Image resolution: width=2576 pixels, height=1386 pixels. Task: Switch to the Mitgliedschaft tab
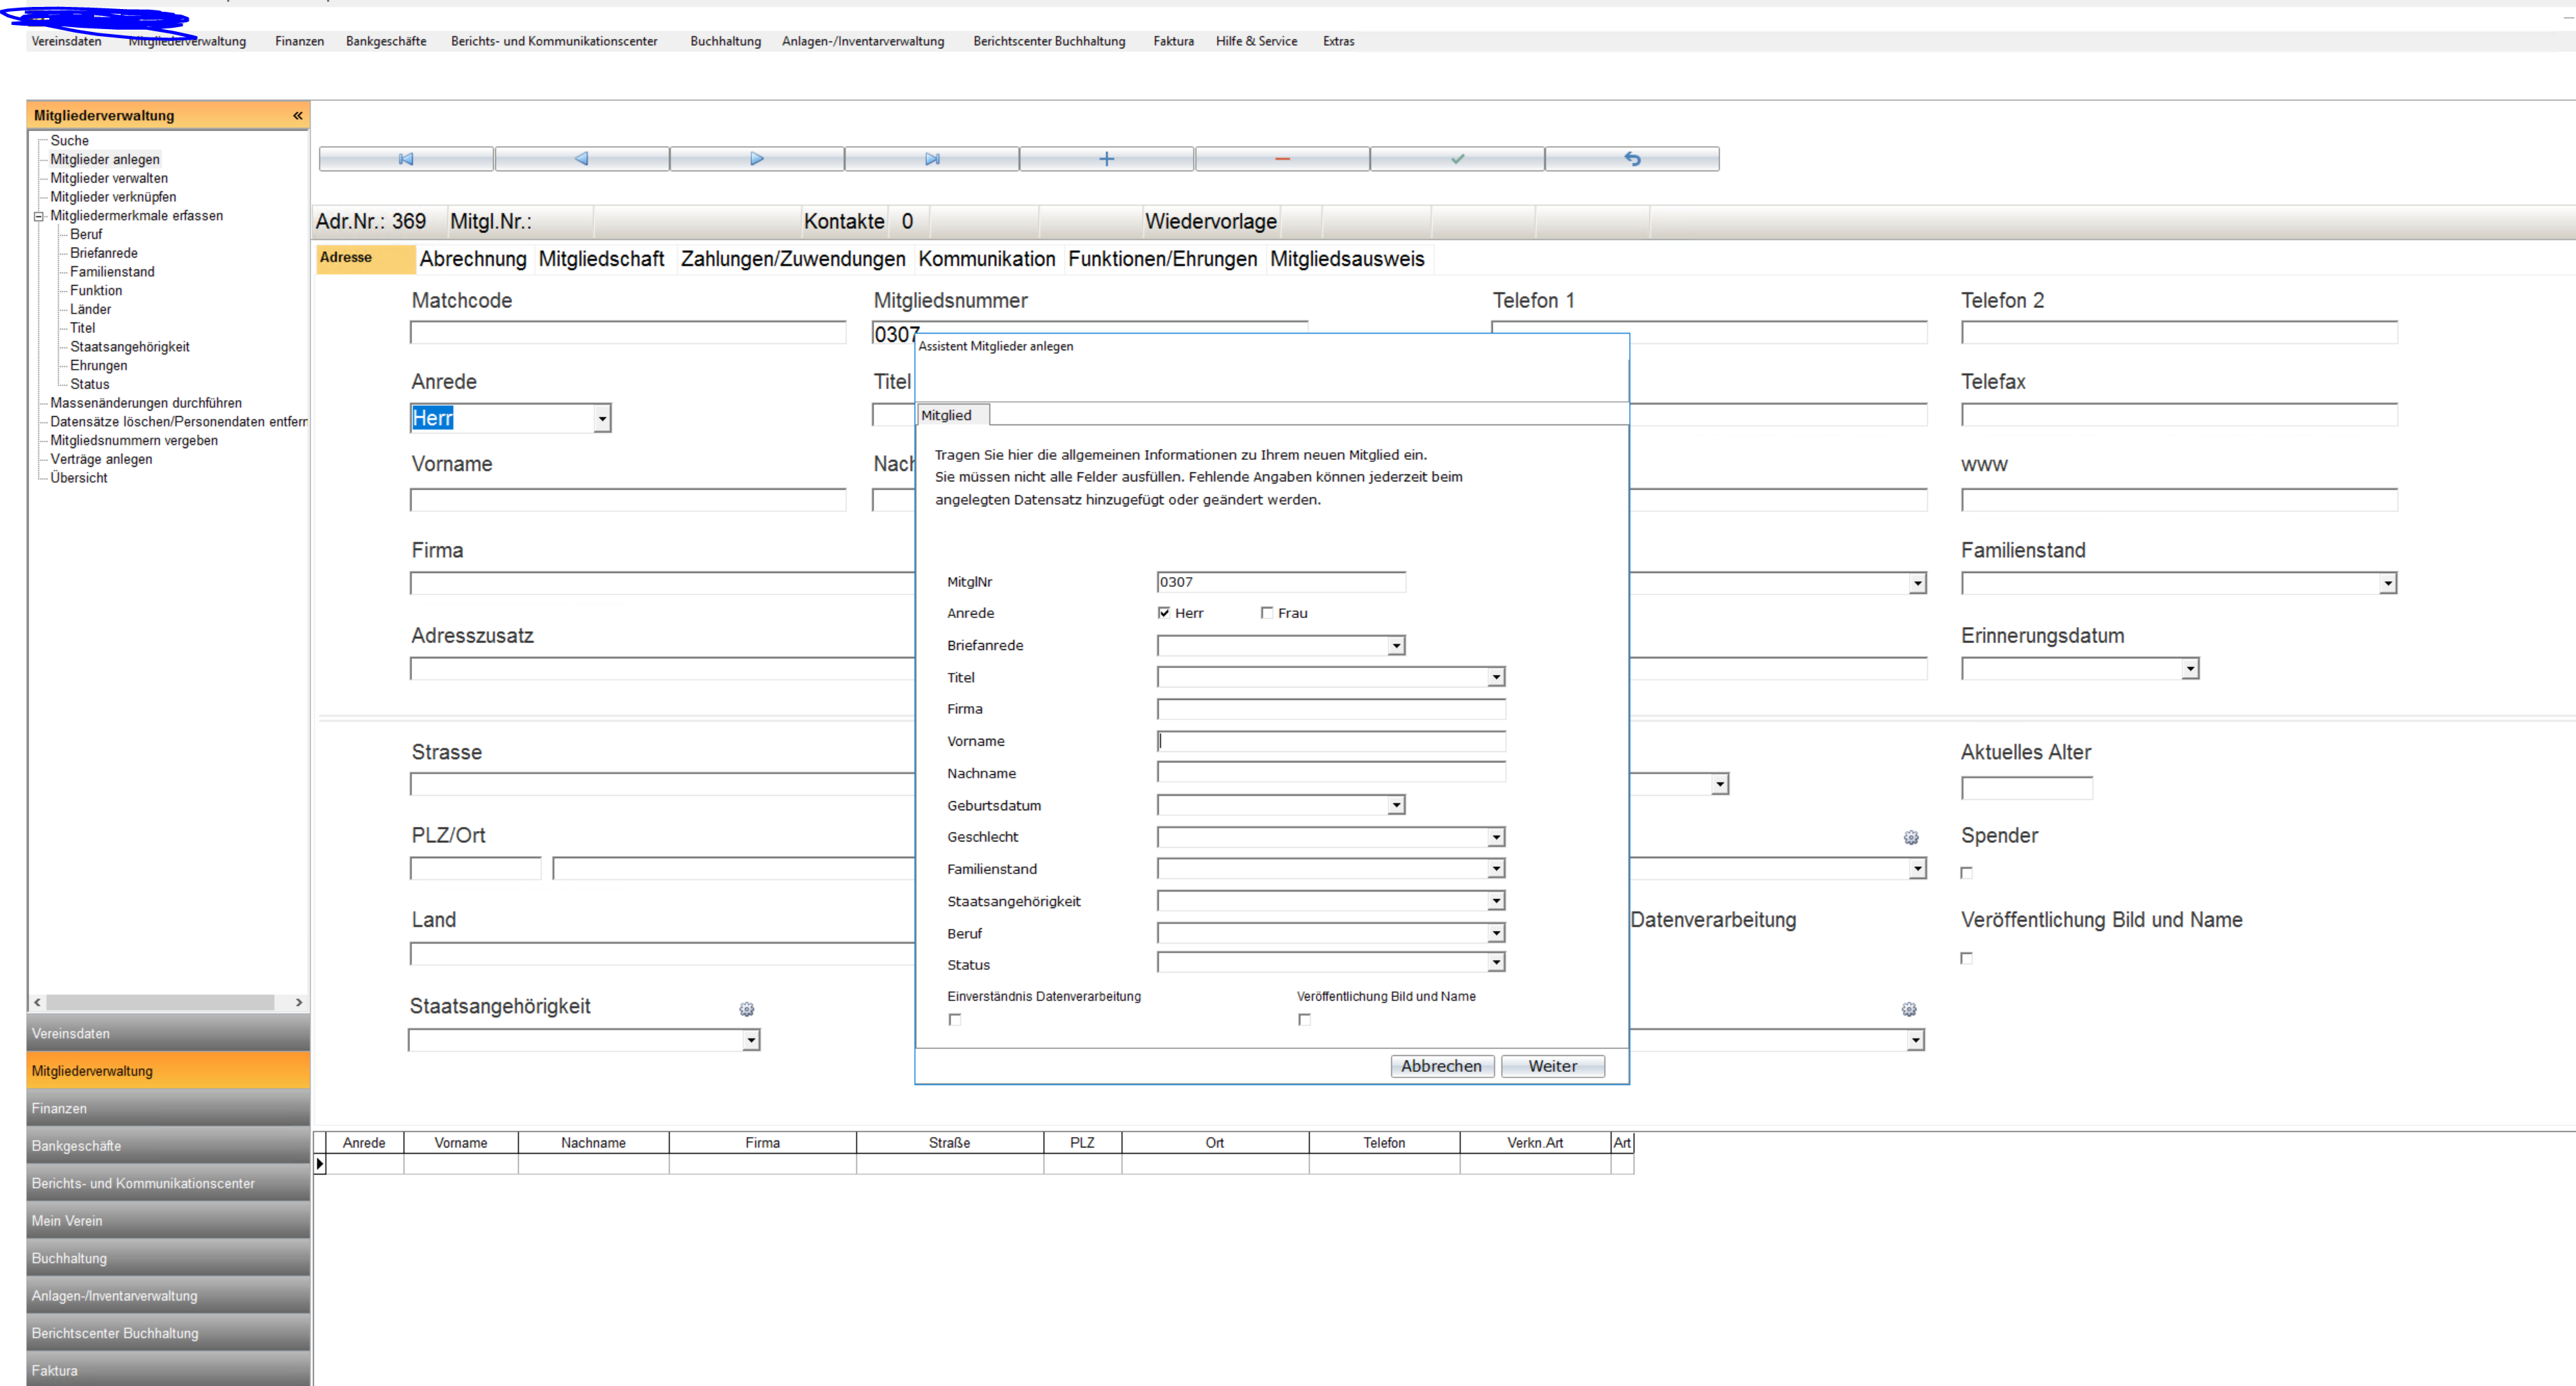click(601, 259)
